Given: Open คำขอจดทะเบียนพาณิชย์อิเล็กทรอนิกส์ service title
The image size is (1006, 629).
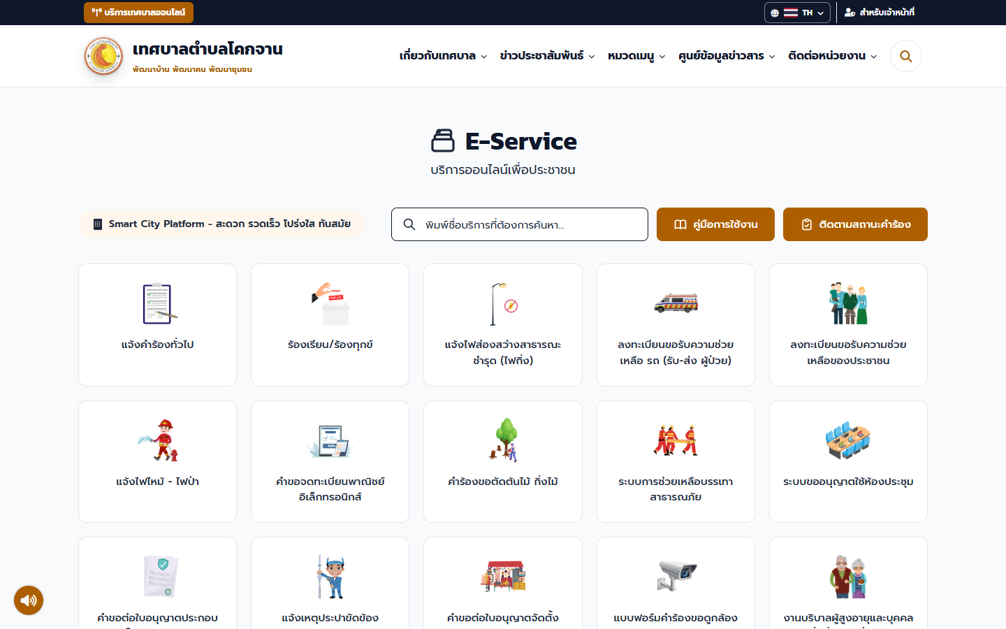Looking at the screenshot, I should (330, 489).
